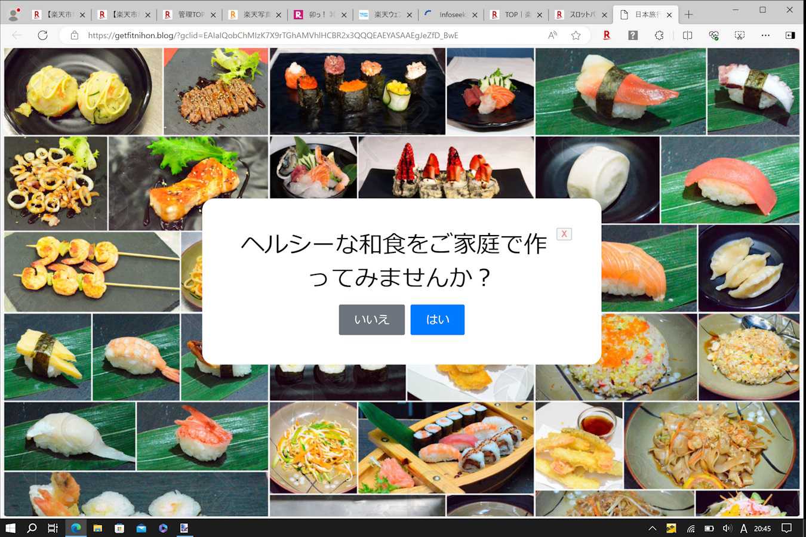Click the gyoza dumplings photo

[x=749, y=268]
